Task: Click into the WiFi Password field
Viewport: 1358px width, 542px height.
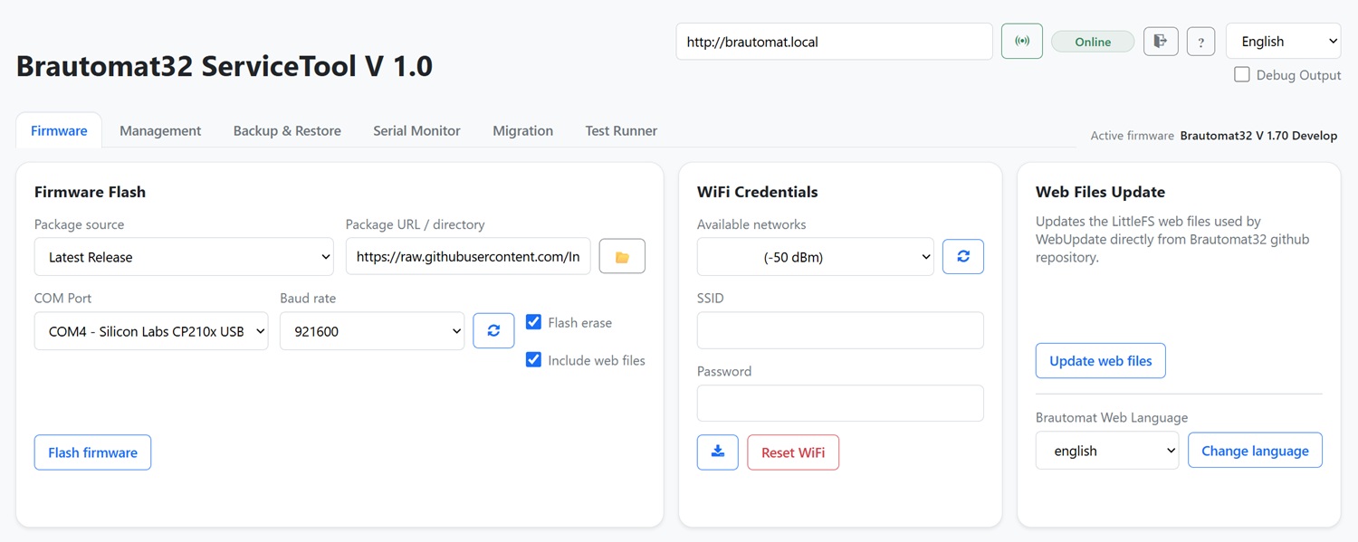Action: pyautogui.click(x=839, y=404)
